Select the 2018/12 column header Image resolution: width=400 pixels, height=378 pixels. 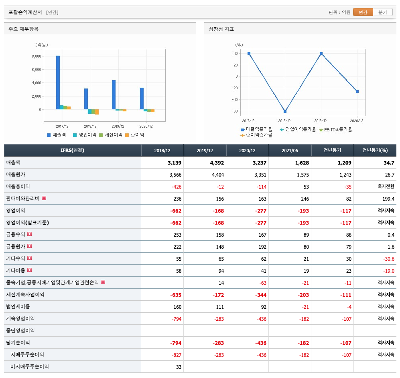click(162, 151)
